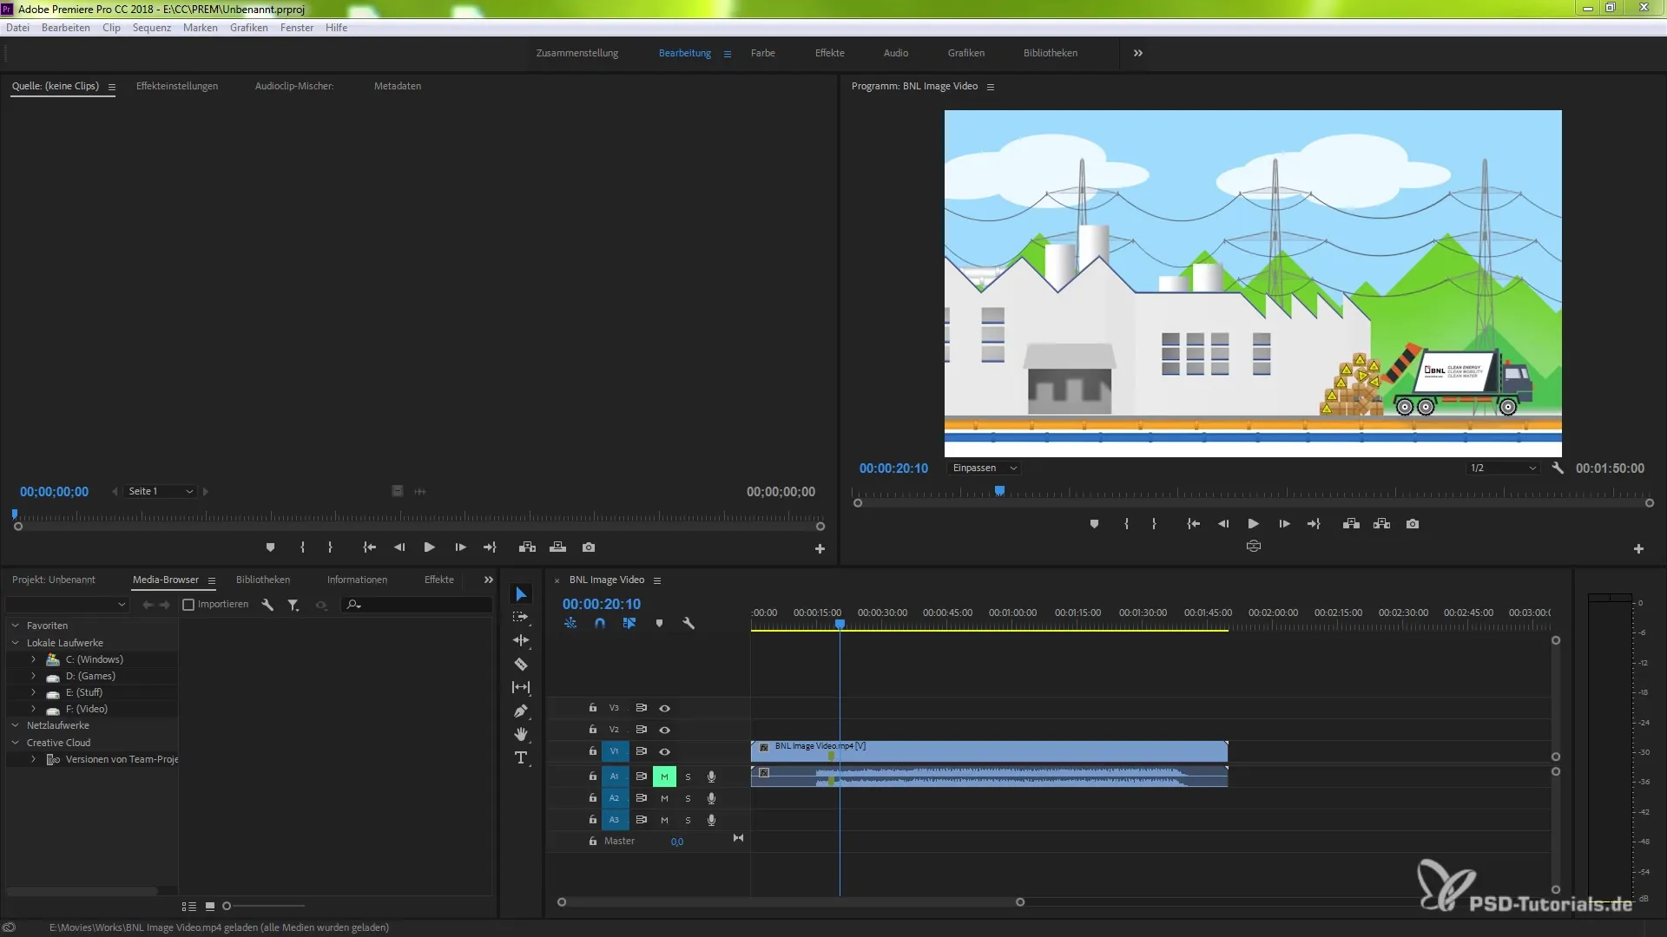The width and height of the screenshot is (1667, 937).
Task: Select the Type tool
Action: point(521,757)
